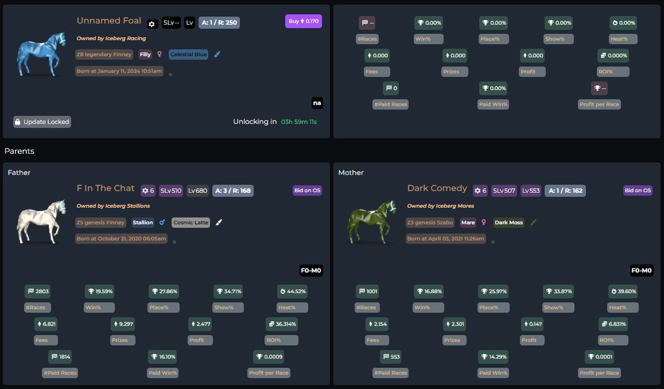Click the Update Locked button
The height and width of the screenshot is (389, 664).
click(42, 122)
